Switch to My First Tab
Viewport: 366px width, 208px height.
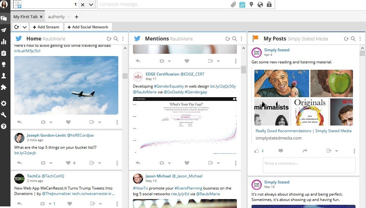[25, 17]
